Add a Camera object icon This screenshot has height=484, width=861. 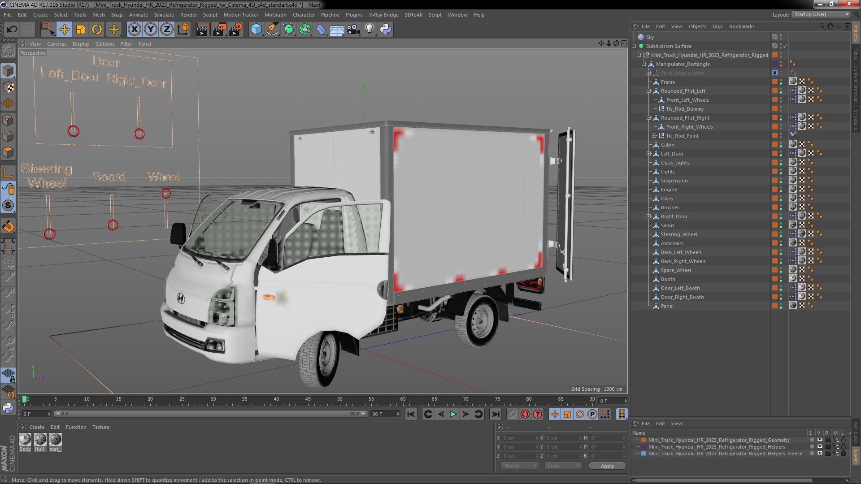point(353,30)
